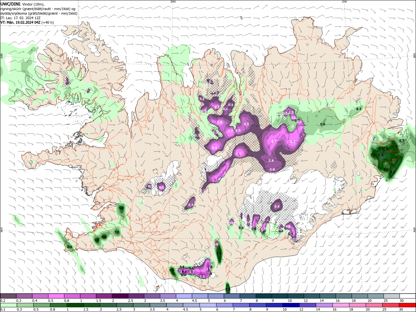Select the lavender top-row swatch starting at 4
The image size is (416, 312).
[184, 296]
